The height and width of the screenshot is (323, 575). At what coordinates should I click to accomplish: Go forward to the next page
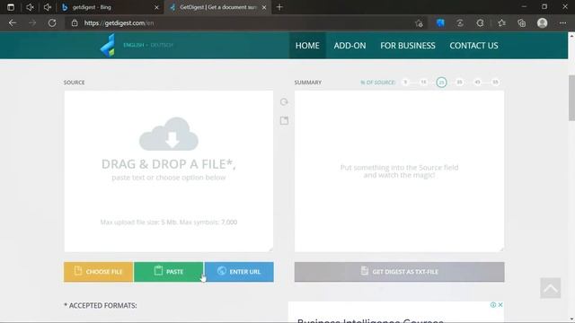pyautogui.click(x=32, y=23)
